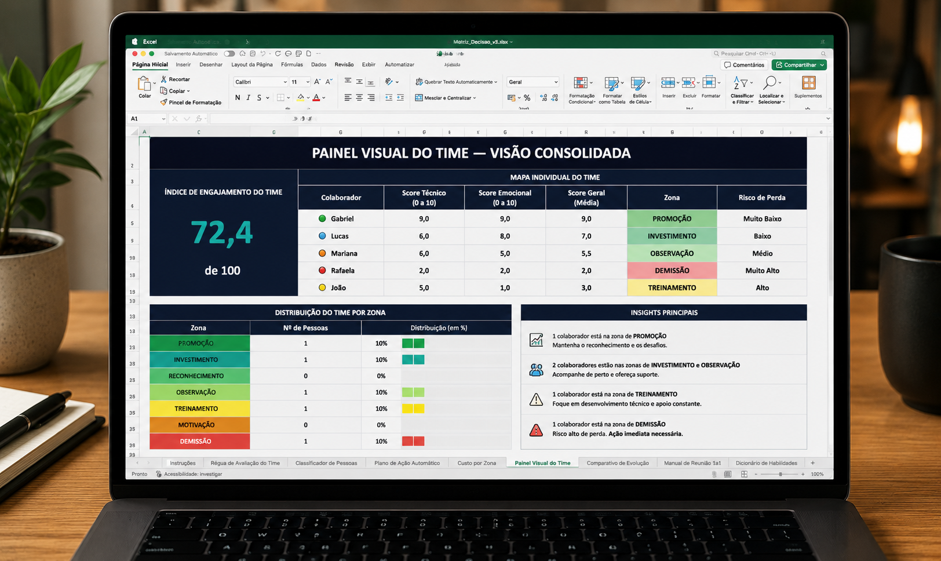941x561 pixels.
Task: Select the 72,4 engagement index value
Action: click(x=223, y=232)
